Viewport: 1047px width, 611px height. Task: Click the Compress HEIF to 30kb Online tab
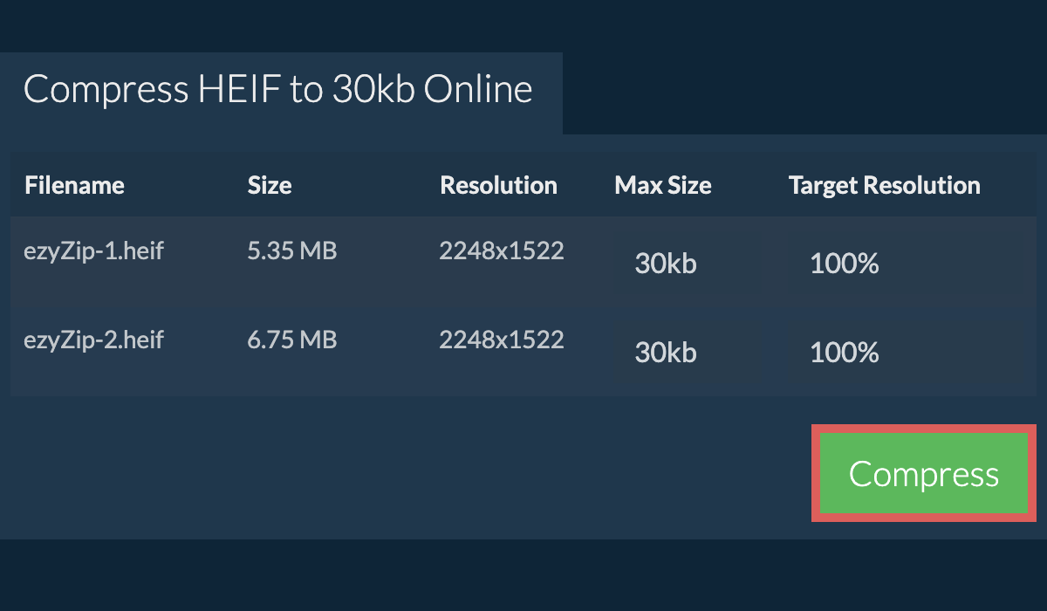click(x=277, y=90)
